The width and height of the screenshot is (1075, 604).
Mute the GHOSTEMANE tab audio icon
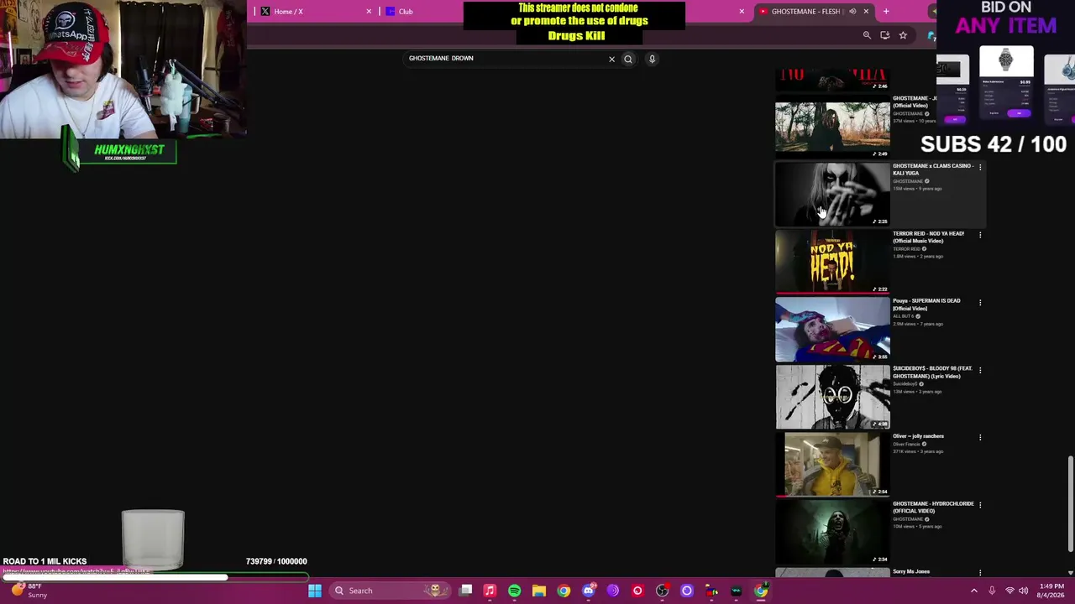pyautogui.click(x=852, y=11)
